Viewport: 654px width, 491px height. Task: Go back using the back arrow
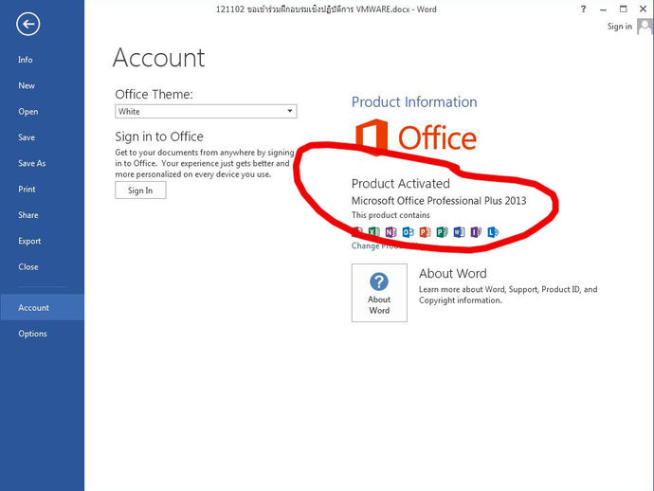click(27, 25)
